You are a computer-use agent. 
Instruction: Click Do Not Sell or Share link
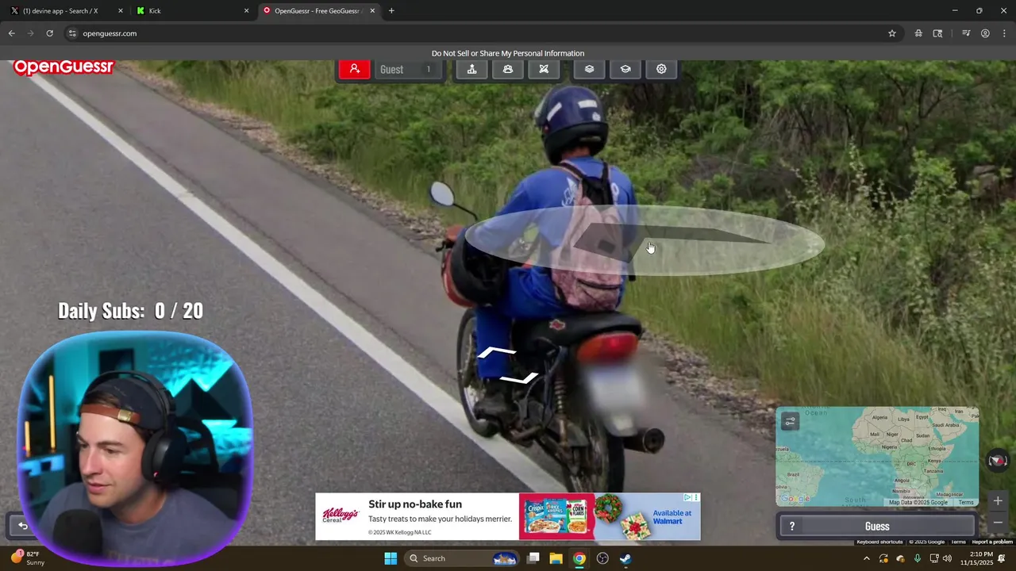pos(508,53)
